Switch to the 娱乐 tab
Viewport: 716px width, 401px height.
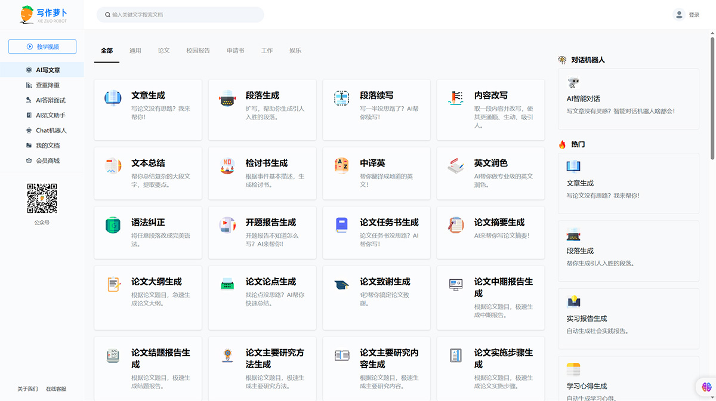(295, 51)
